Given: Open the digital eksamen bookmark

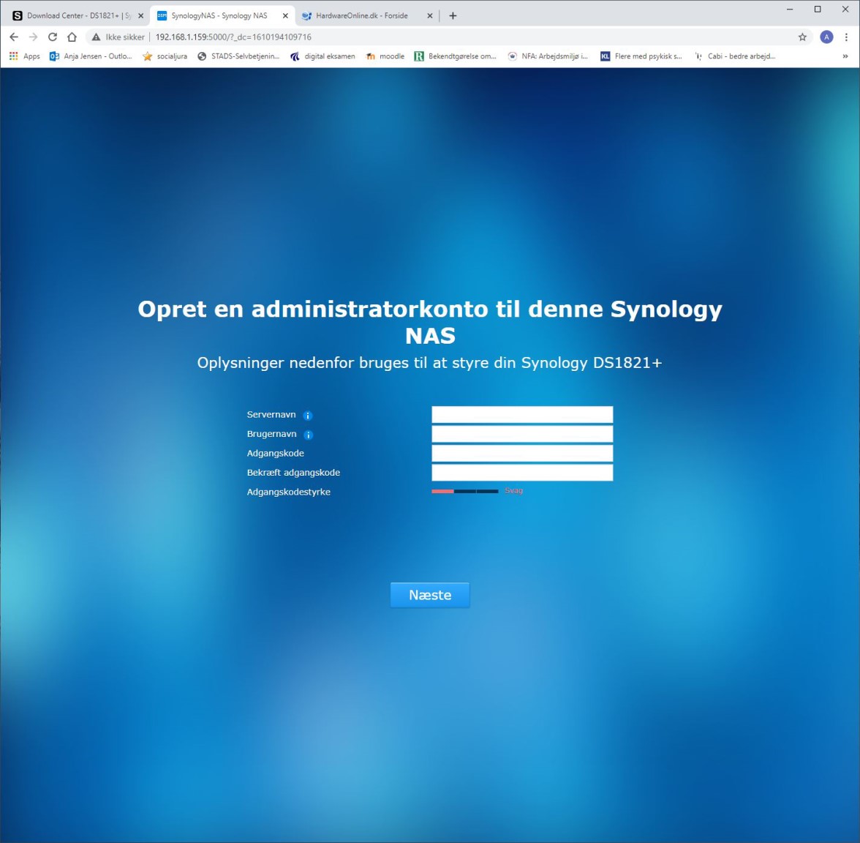Looking at the screenshot, I should 322,56.
